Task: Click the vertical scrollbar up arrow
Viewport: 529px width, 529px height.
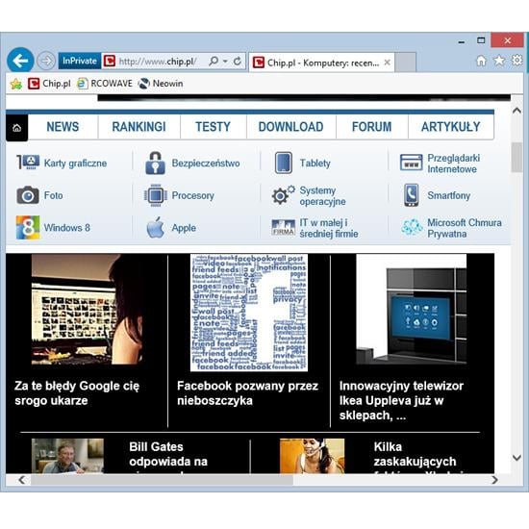Action: tap(516, 111)
